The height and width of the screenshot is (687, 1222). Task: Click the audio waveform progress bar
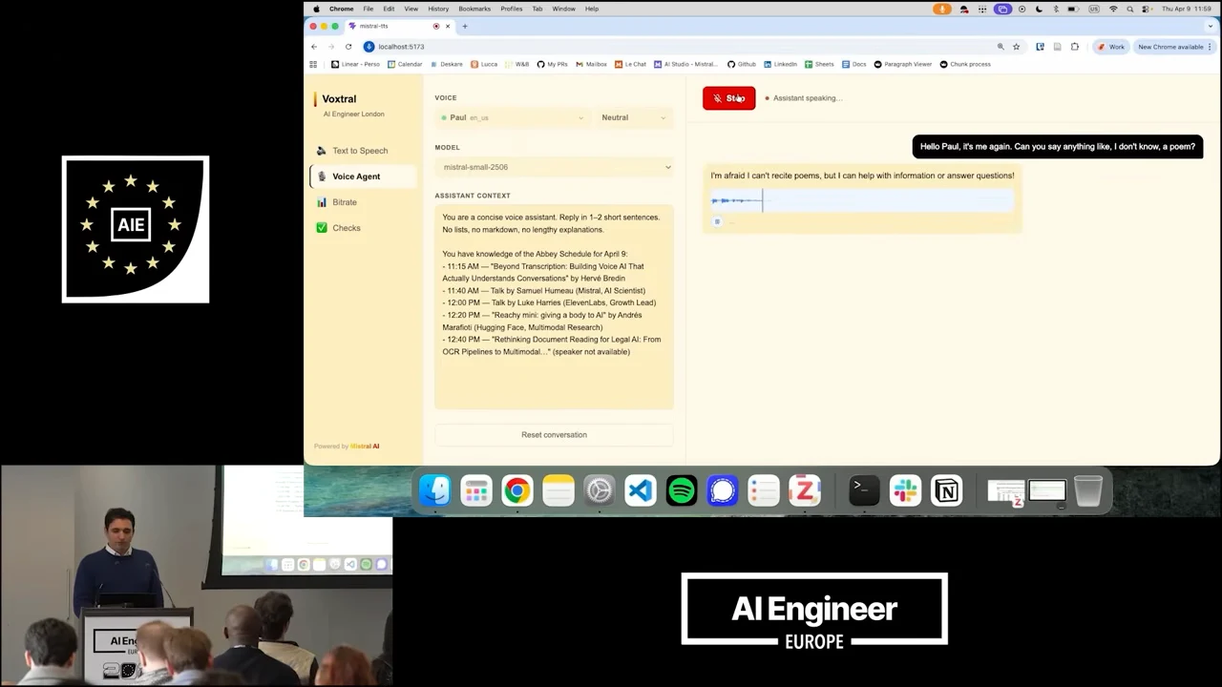tap(862, 200)
